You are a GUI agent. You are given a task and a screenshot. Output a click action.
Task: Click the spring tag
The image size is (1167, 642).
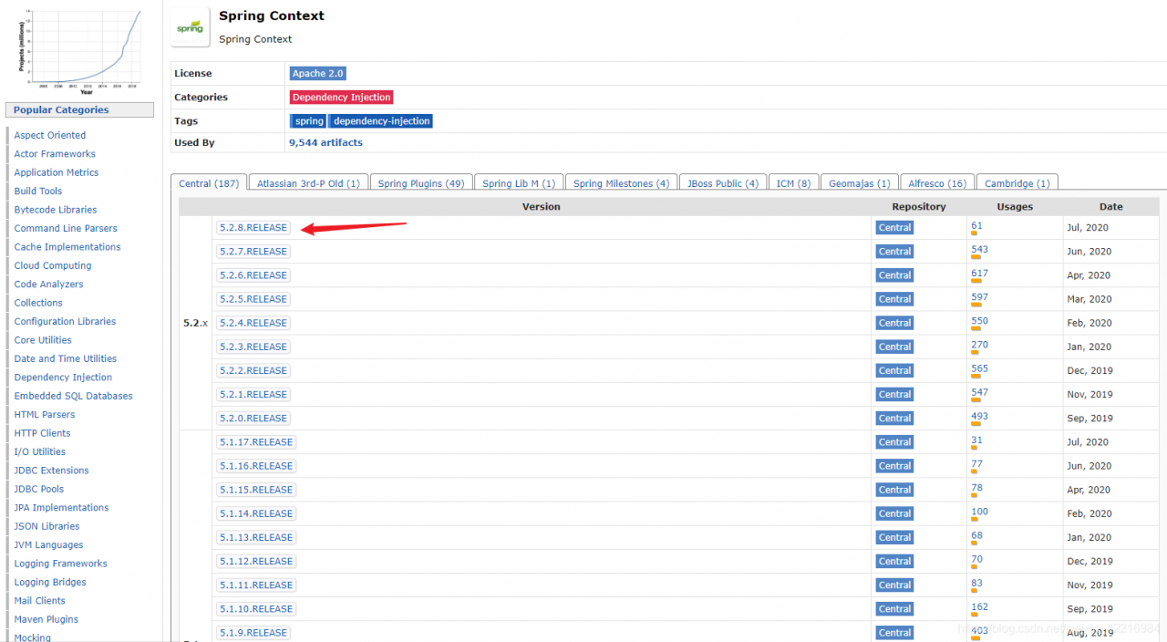click(309, 121)
